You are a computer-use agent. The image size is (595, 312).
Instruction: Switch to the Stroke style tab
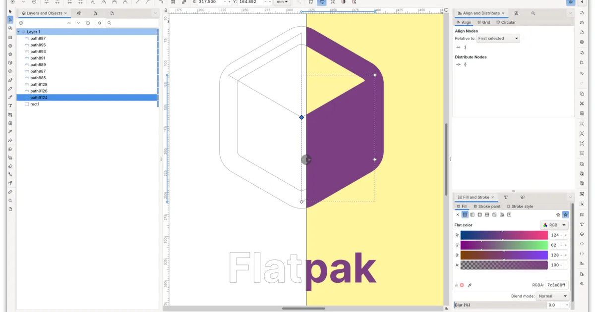click(520, 207)
